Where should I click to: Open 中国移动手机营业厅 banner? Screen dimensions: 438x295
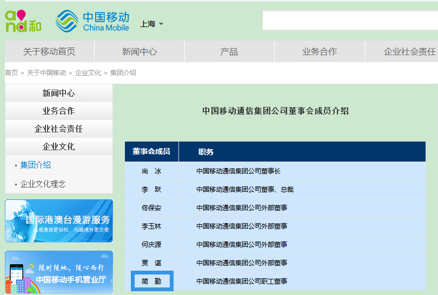click(59, 272)
